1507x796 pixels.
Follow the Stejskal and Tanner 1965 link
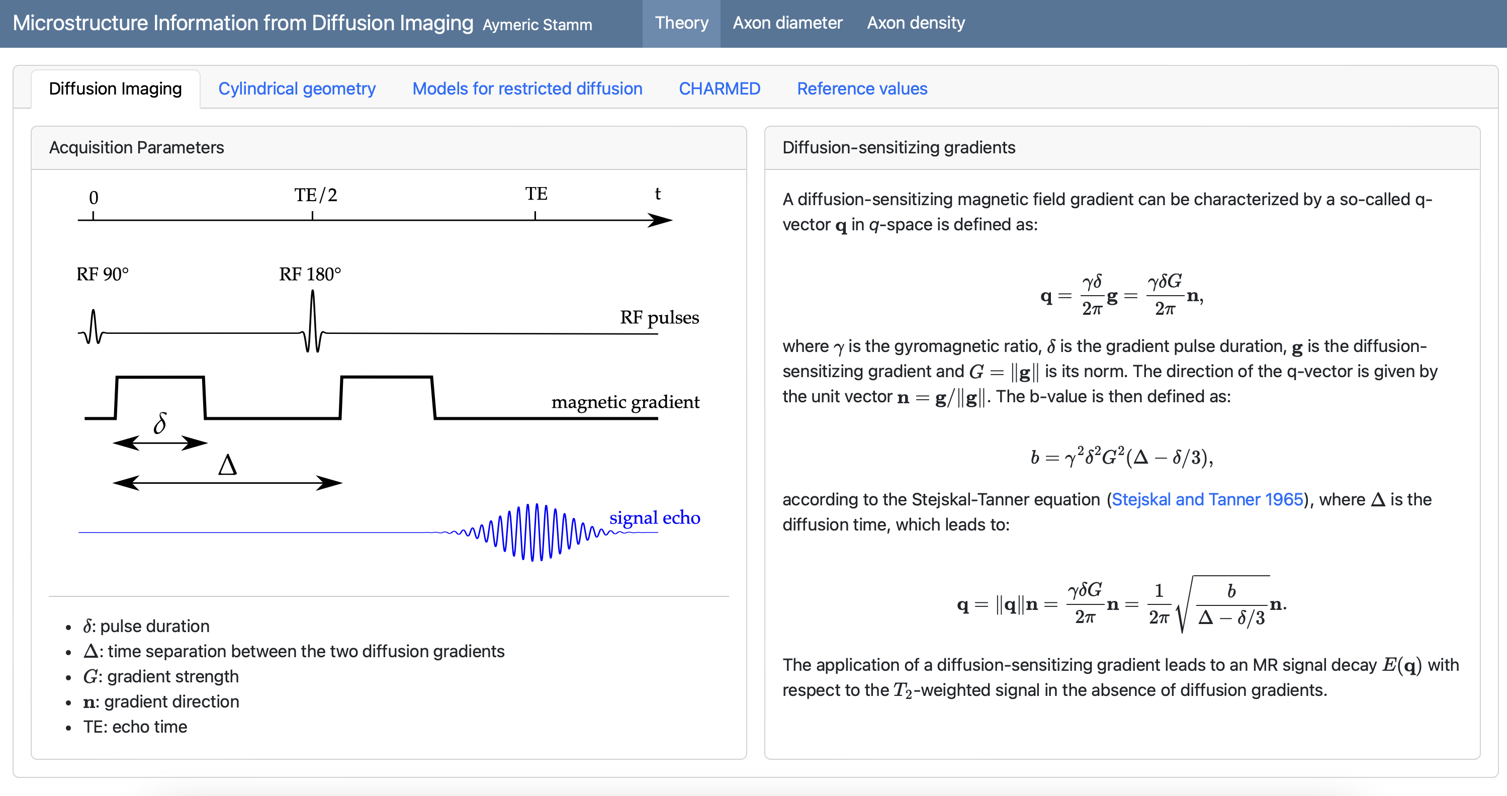pos(1207,499)
